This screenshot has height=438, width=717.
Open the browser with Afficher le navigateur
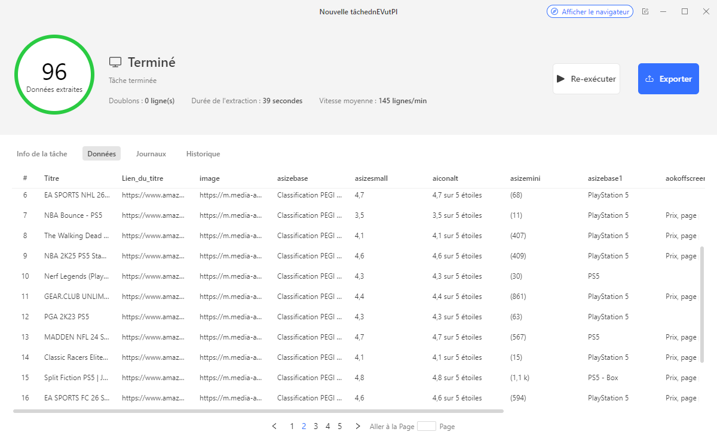coord(590,11)
